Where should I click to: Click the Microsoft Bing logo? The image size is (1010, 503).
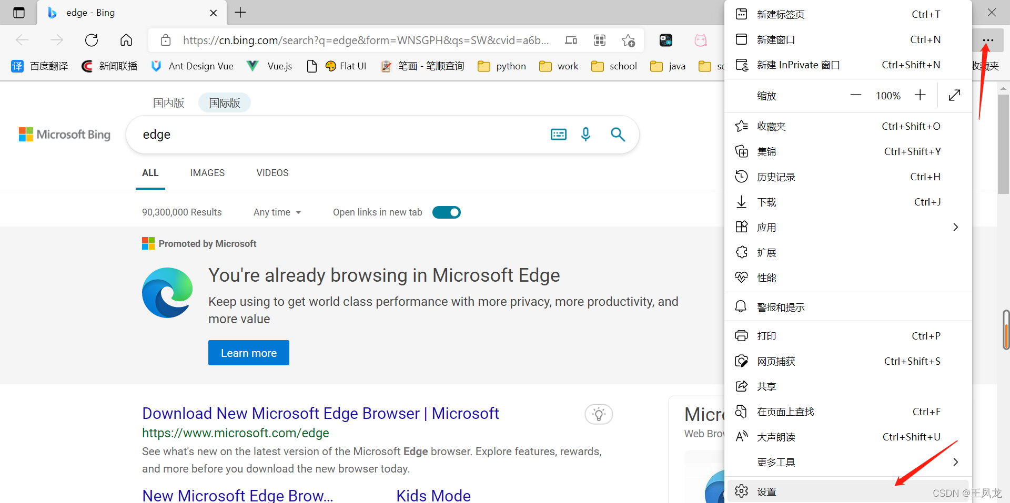[x=65, y=135]
